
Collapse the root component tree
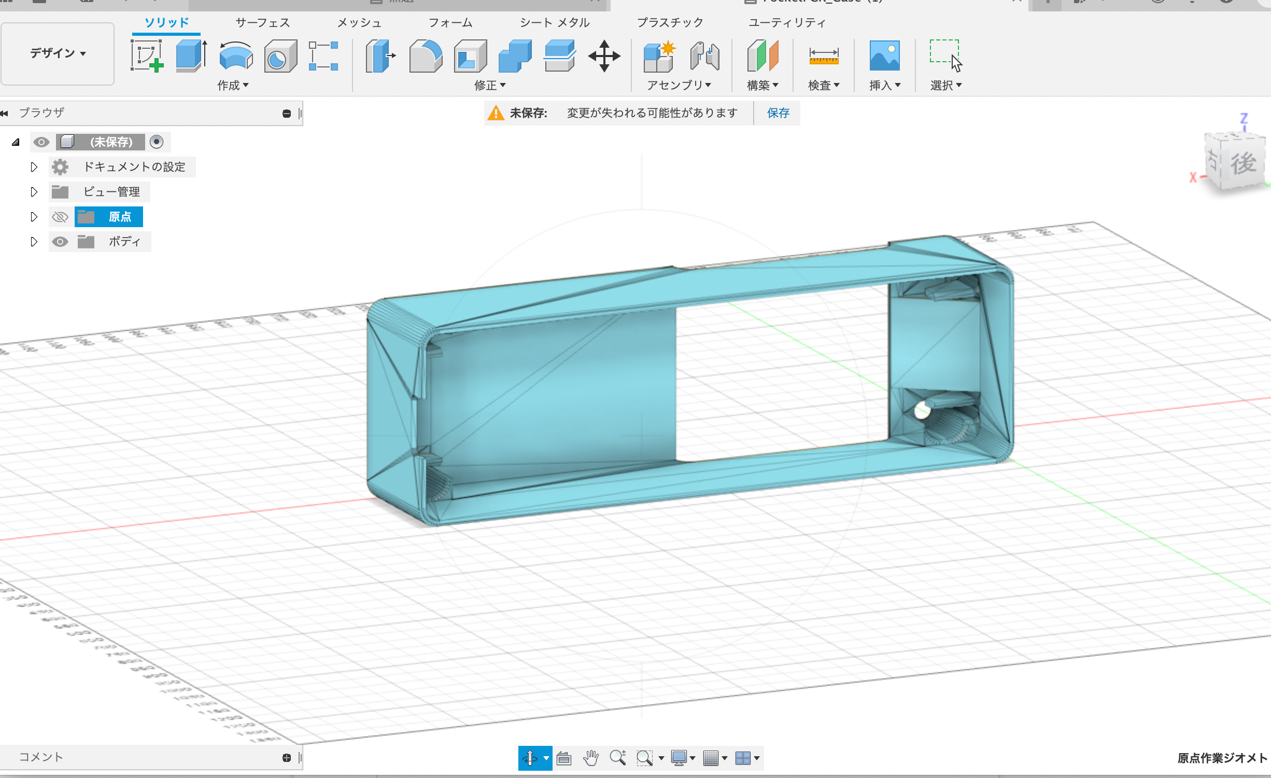[16, 142]
